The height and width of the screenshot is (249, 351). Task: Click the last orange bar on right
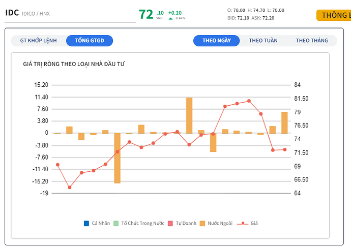tap(284, 122)
